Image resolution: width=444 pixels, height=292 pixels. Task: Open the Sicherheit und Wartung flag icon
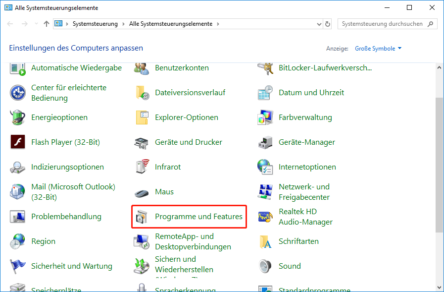[17, 266]
